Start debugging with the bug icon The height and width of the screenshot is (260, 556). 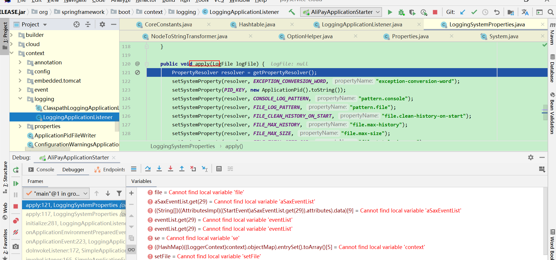(x=401, y=12)
